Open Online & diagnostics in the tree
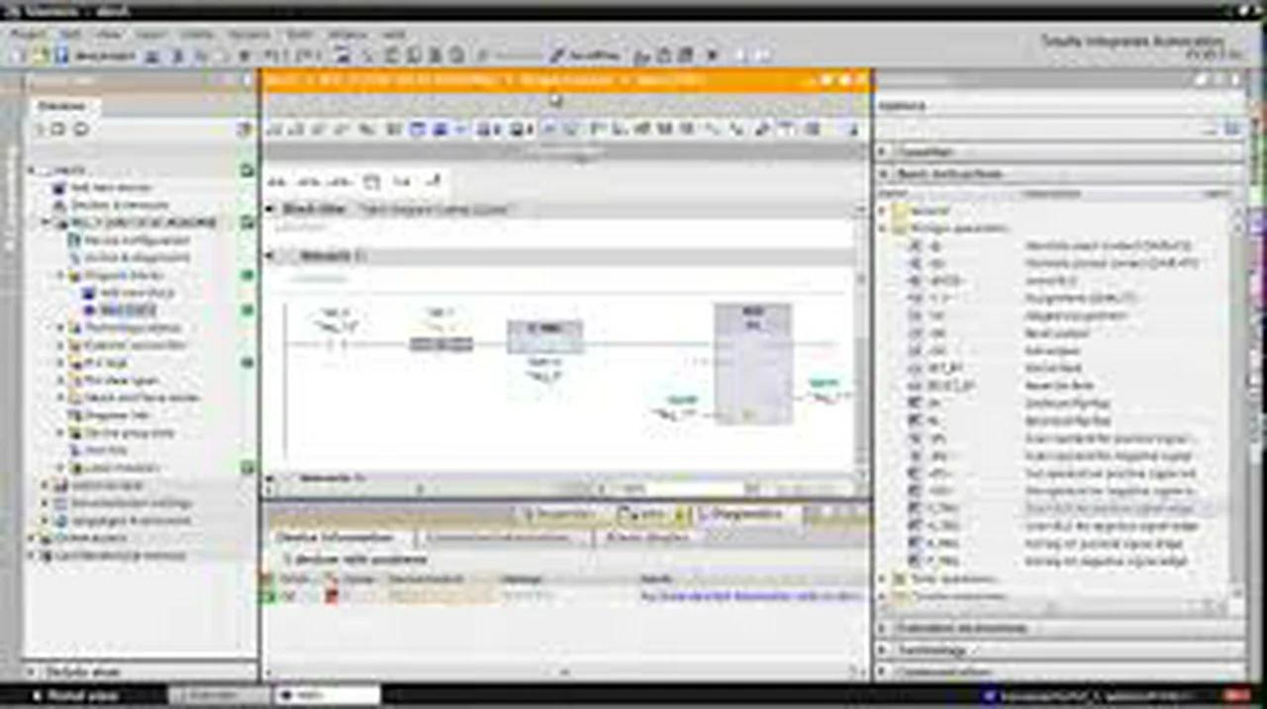 [129, 257]
